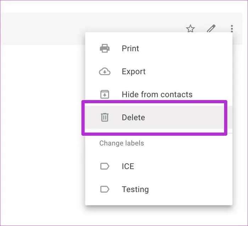Viewport: 248px width, 226px height.
Task: Toggle the Testing label for this contact
Action: (x=135, y=189)
